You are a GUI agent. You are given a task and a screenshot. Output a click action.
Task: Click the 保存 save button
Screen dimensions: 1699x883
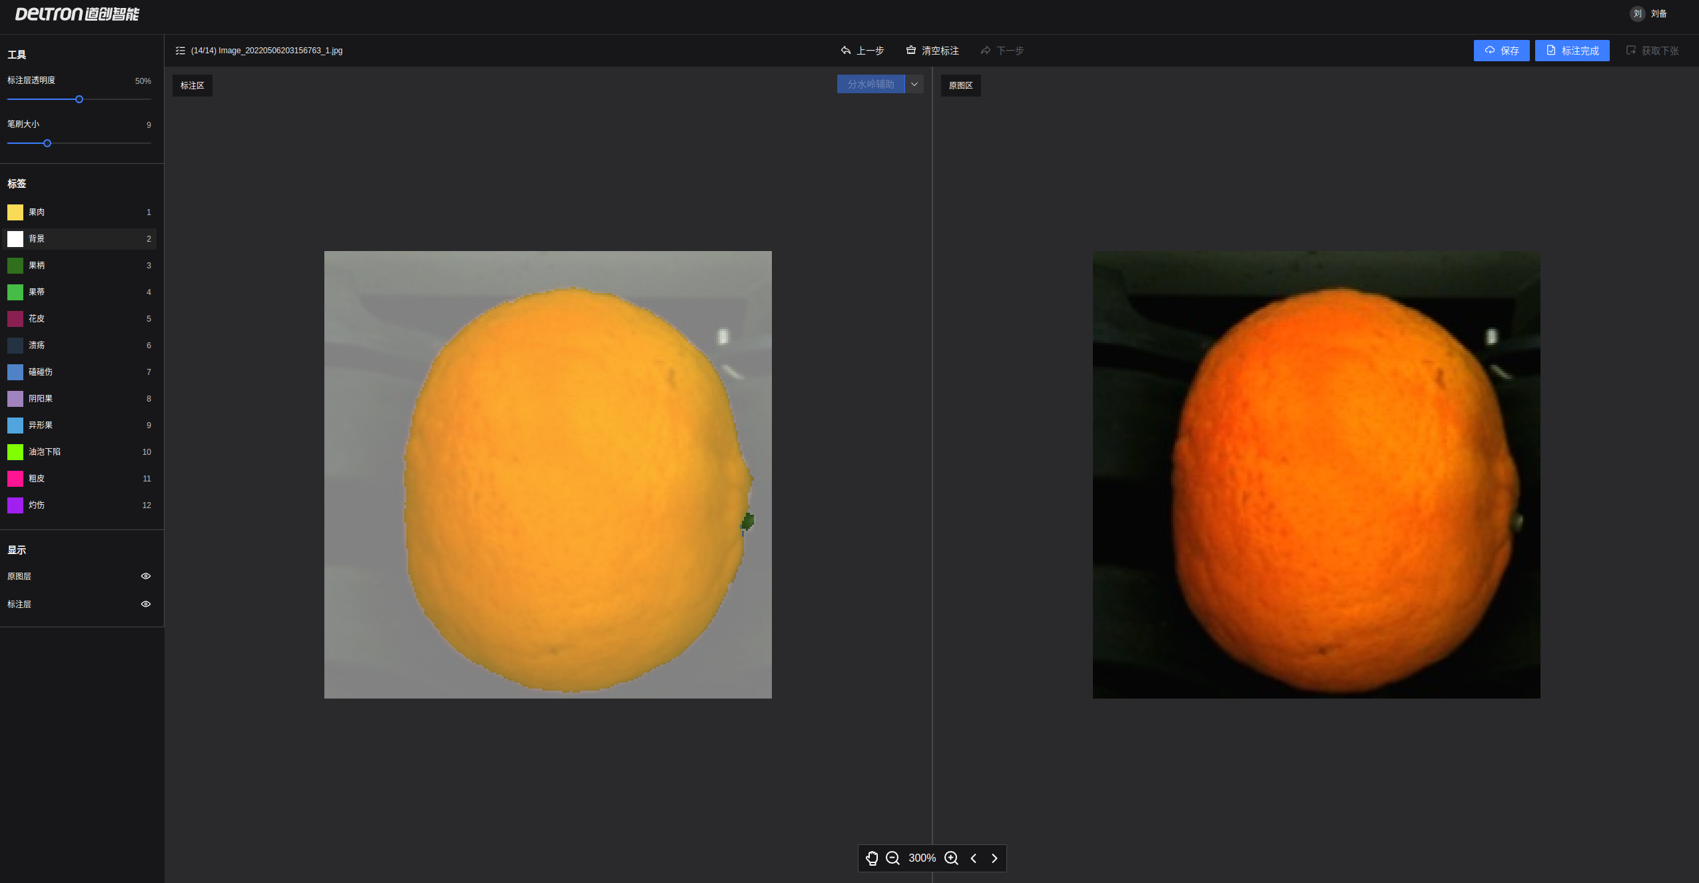click(1501, 51)
